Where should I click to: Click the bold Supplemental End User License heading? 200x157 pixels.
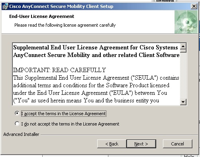[x=96, y=51]
